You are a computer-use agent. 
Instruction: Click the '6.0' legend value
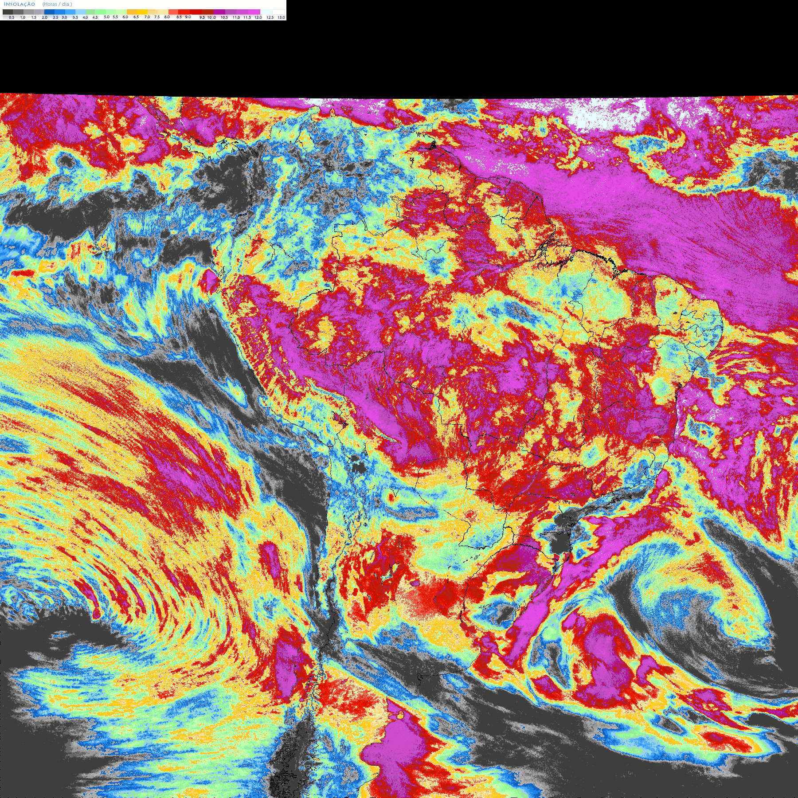pos(125,17)
